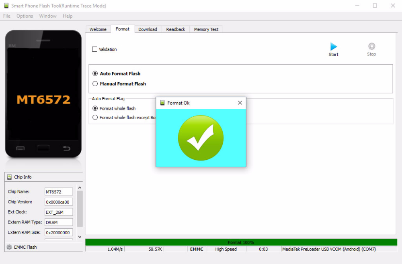
Task: Select Manual Format Flash radio option
Action: tap(95, 83)
